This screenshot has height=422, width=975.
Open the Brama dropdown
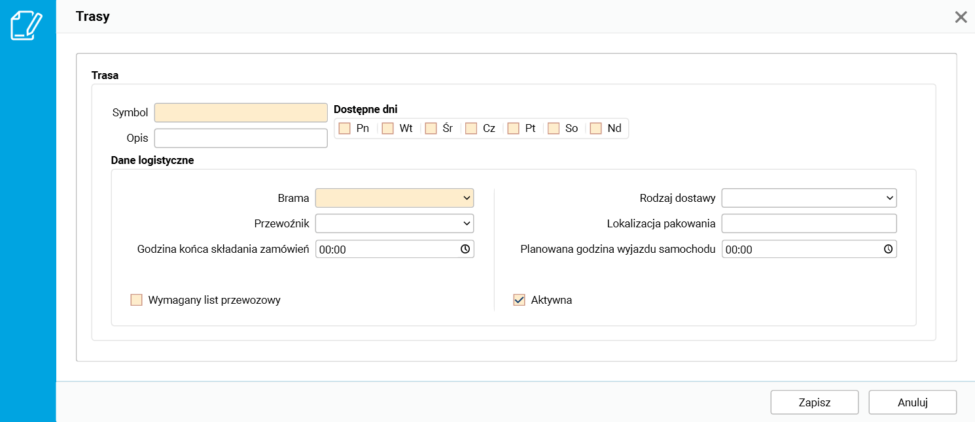pos(395,197)
